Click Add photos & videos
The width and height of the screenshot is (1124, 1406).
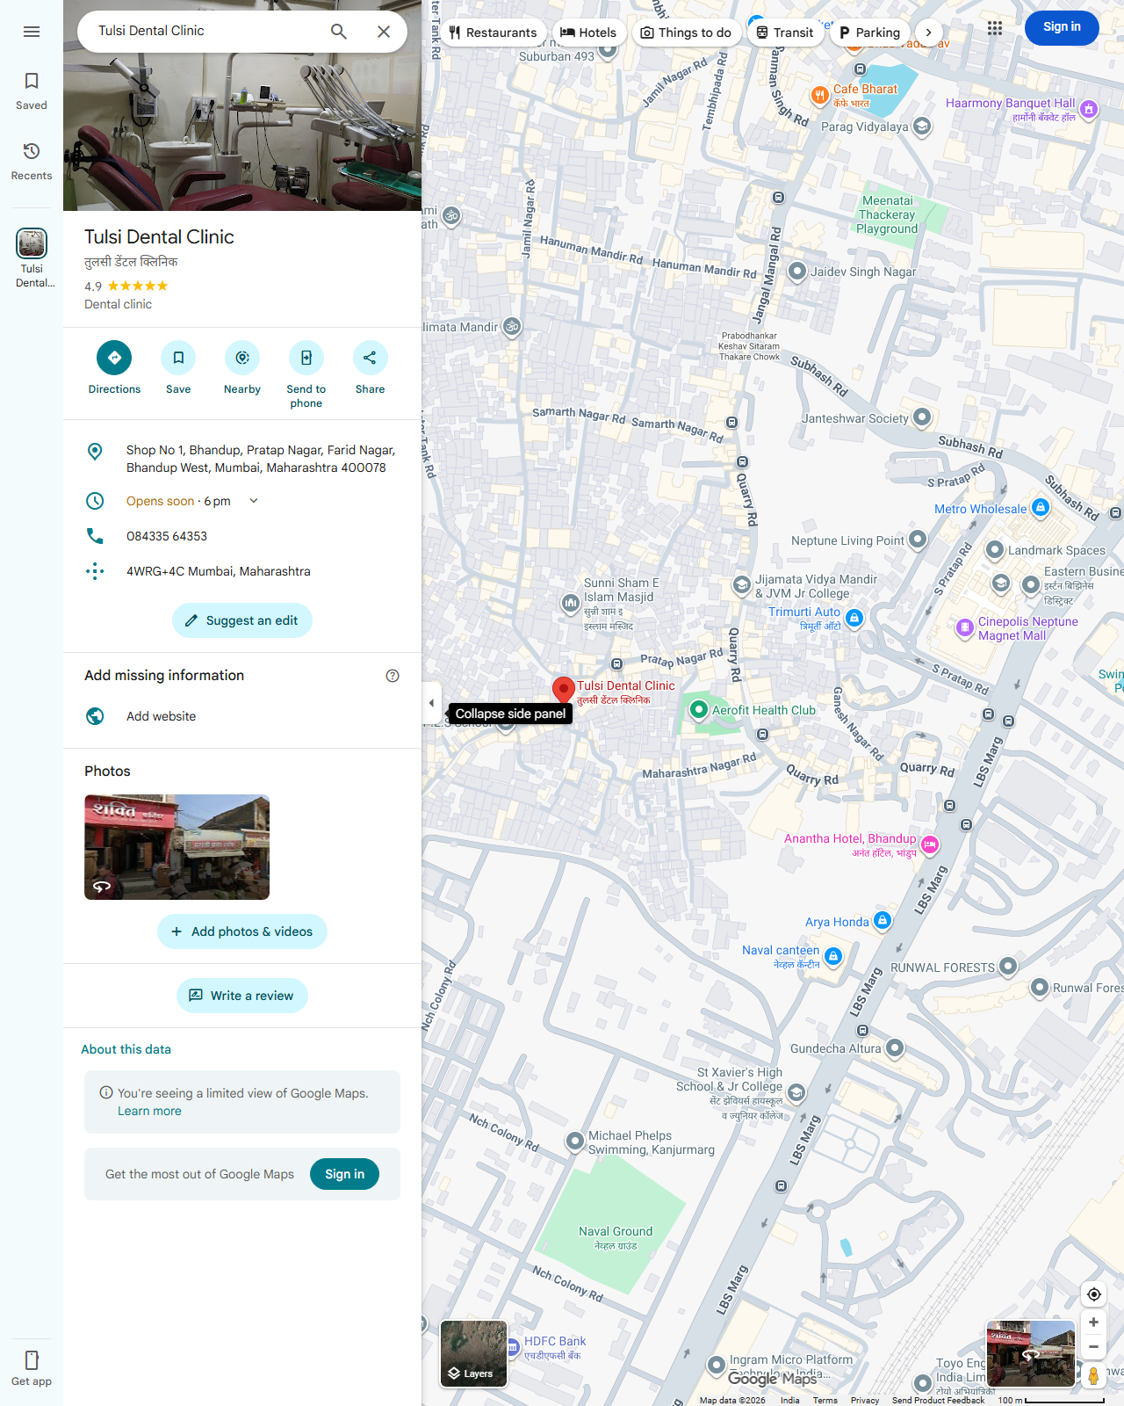pyautogui.click(x=242, y=931)
